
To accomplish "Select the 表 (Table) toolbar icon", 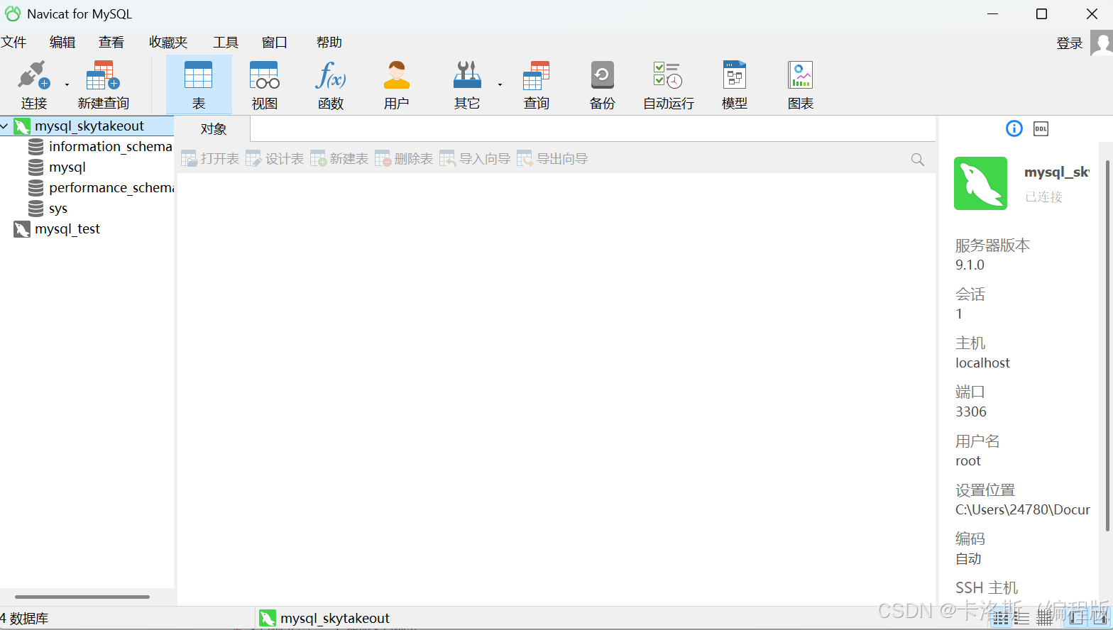I will [x=199, y=85].
